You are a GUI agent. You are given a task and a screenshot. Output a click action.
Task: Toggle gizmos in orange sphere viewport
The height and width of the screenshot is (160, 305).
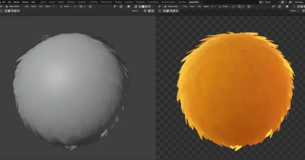[x=280, y=6]
